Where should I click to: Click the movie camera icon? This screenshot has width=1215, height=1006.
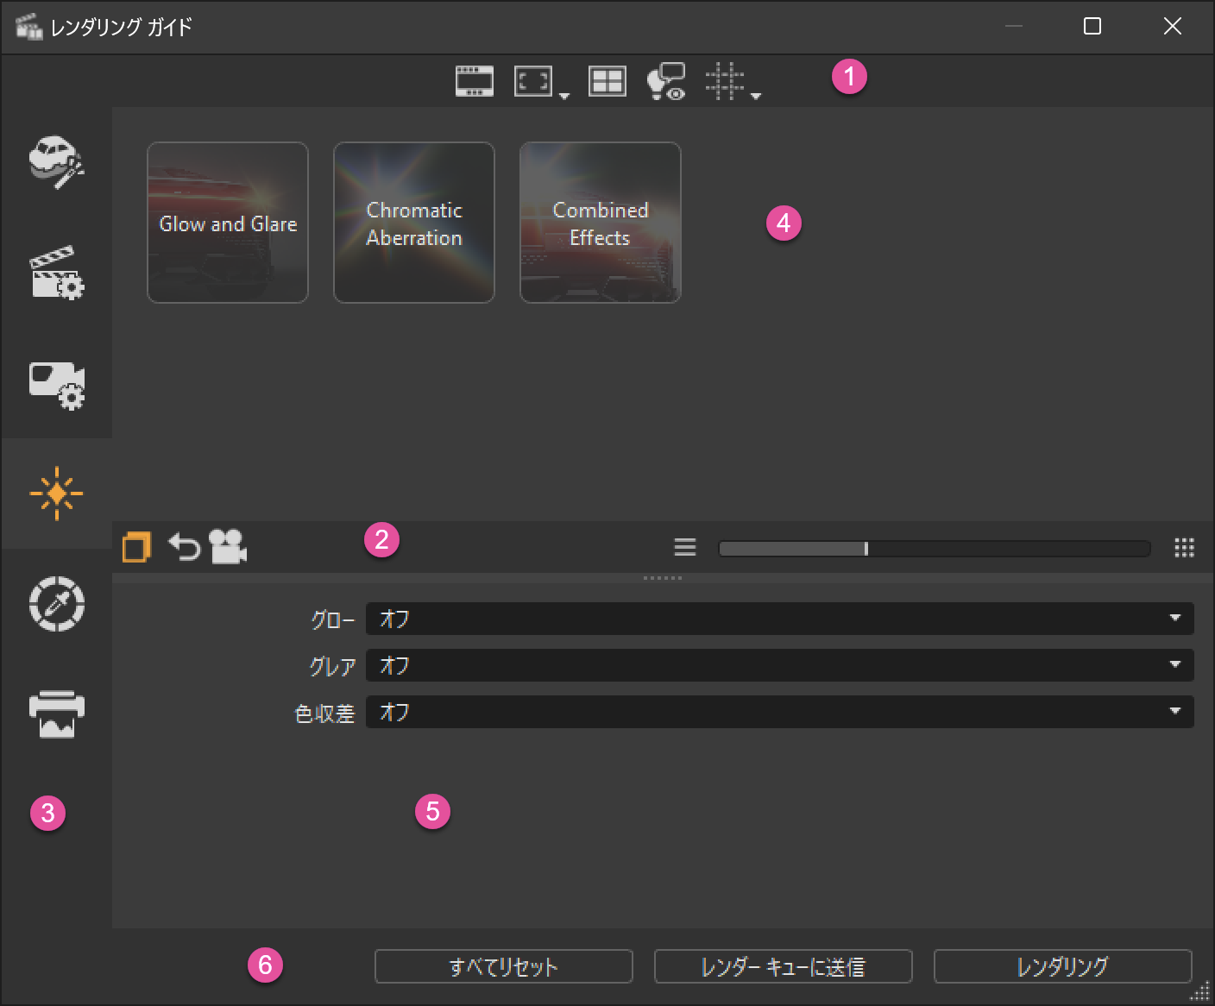(228, 547)
